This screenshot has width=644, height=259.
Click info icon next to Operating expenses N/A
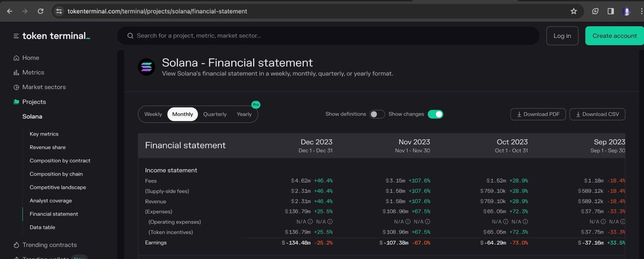coord(310,222)
